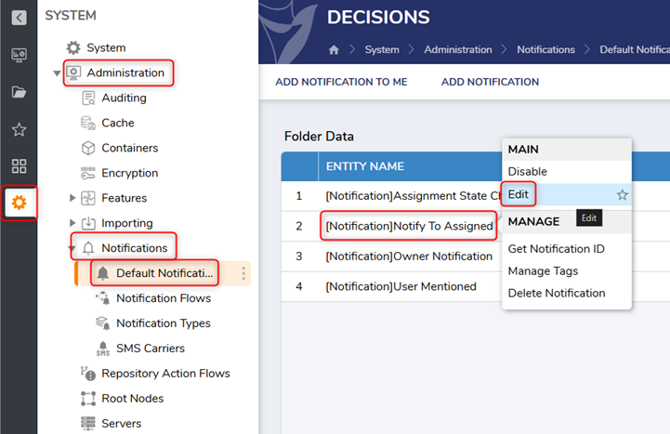The height and width of the screenshot is (434, 670).
Task: Open Notification Flows in the tree
Action: tap(163, 298)
